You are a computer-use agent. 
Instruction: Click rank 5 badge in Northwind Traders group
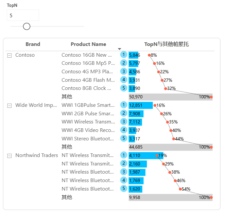pos(124,189)
